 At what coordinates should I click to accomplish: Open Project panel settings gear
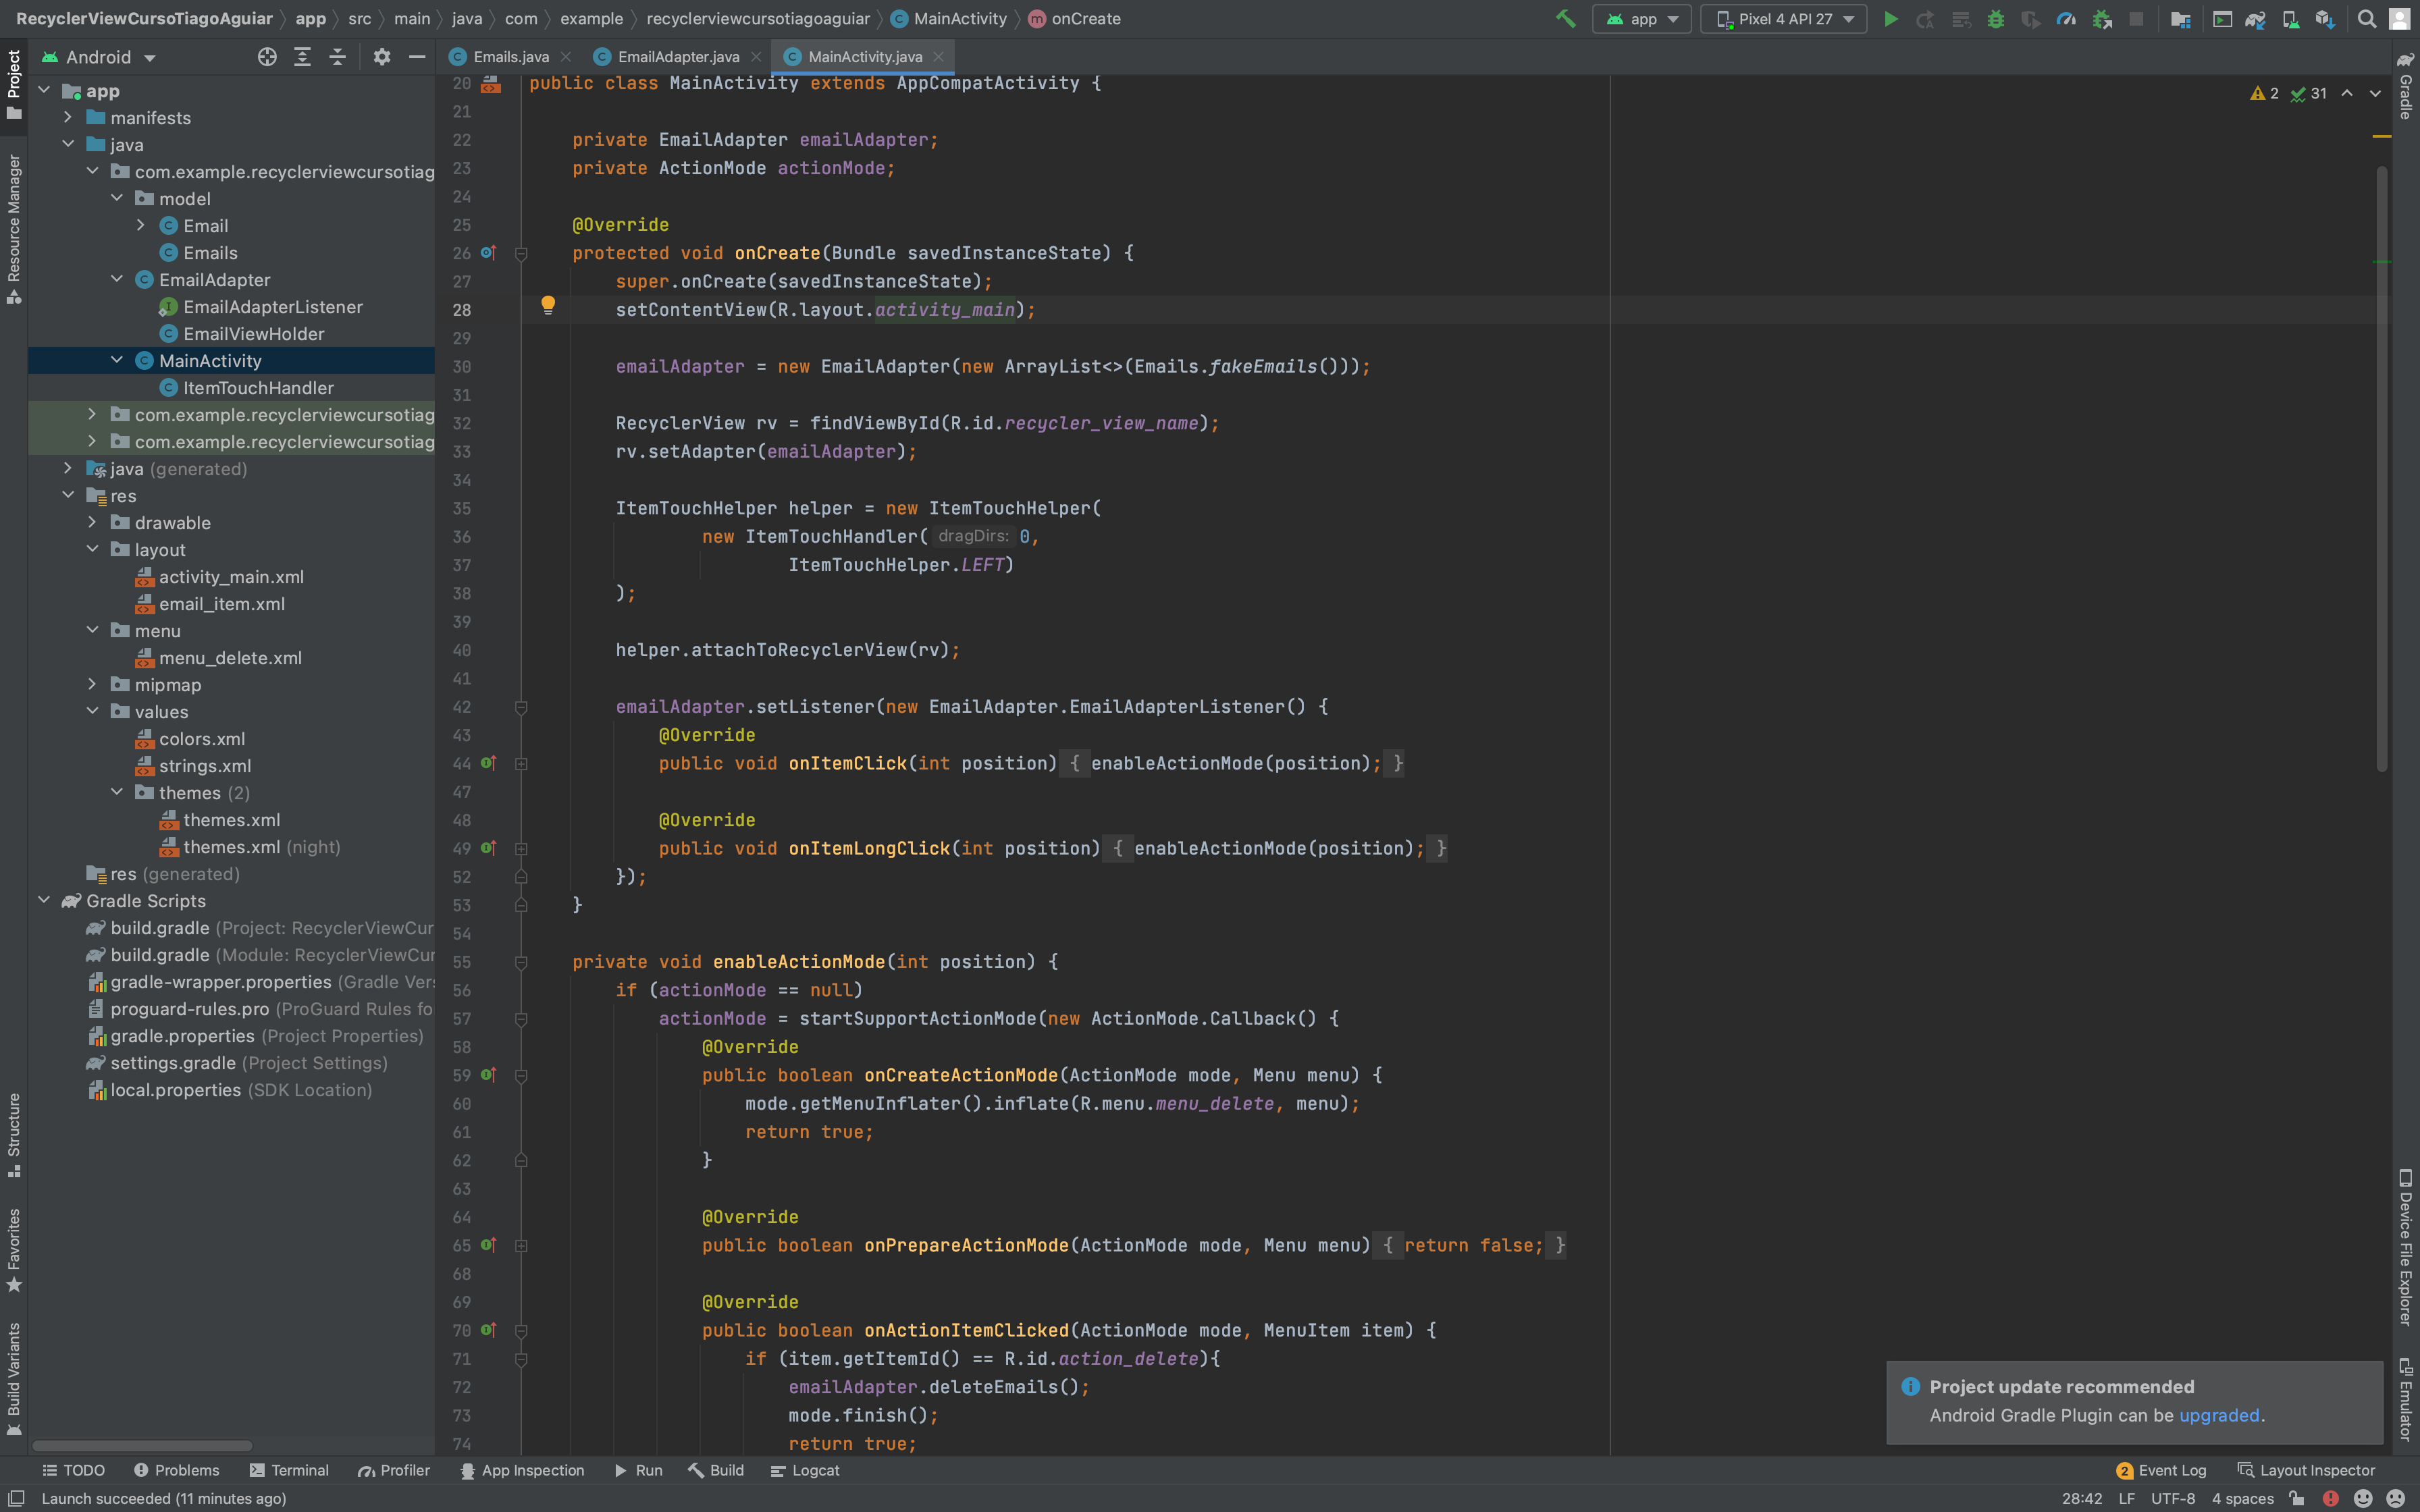click(382, 57)
